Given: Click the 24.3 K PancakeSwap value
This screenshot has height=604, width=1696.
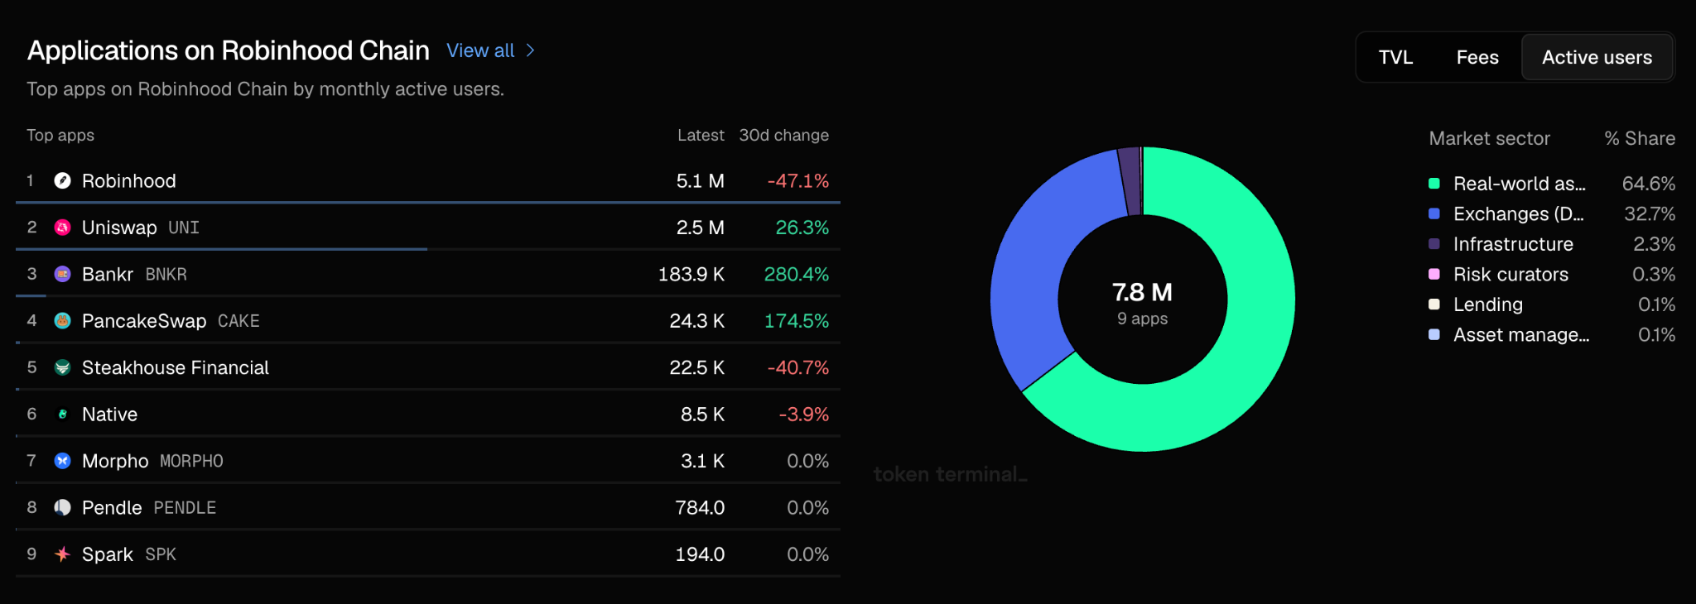Looking at the screenshot, I should (696, 321).
